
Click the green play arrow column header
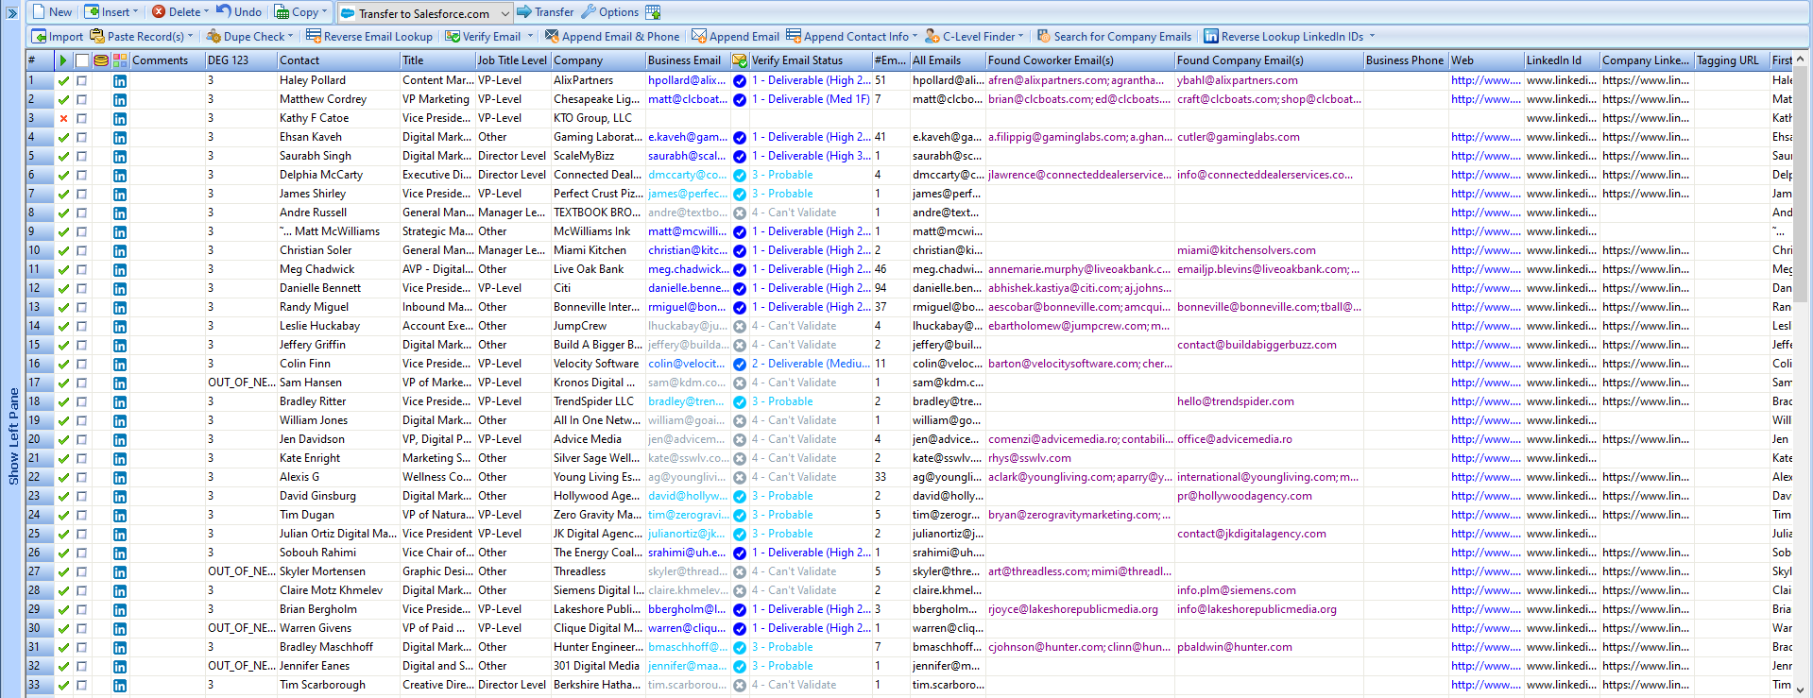coord(63,60)
